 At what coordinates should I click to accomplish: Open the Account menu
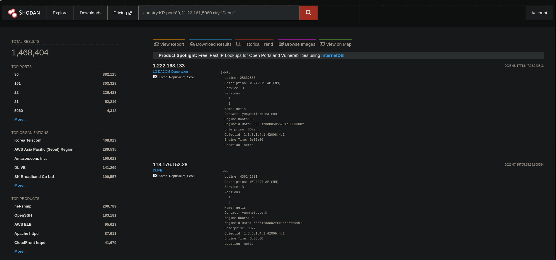pyautogui.click(x=539, y=13)
